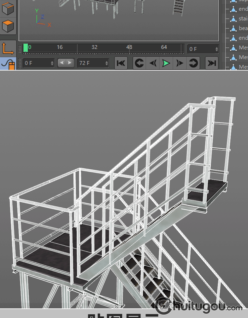Click the preview start frame field
The image size is (248, 318).
point(38,63)
